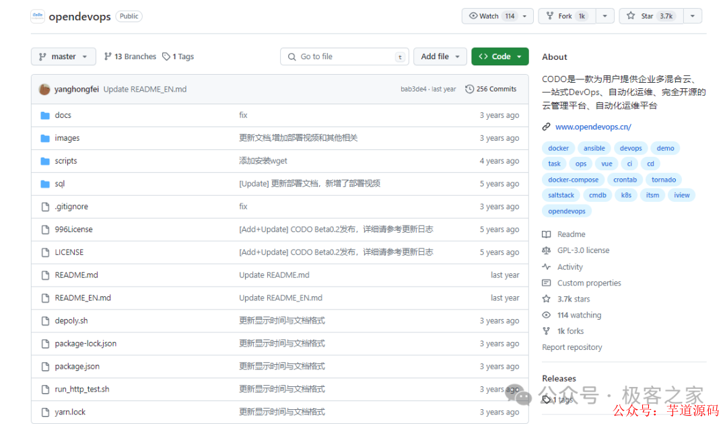727x424 pixels.
Task: Open the sql folder icon
Action: (45, 184)
